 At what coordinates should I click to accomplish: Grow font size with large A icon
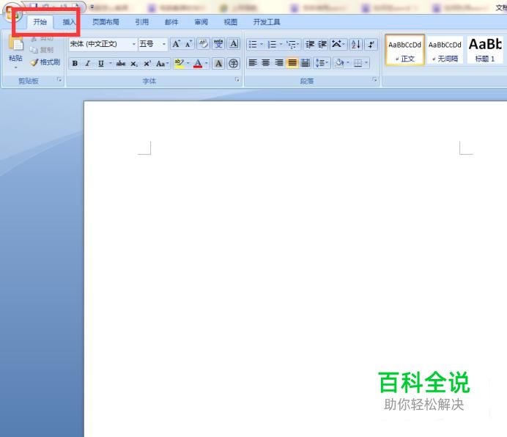pos(176,44)
